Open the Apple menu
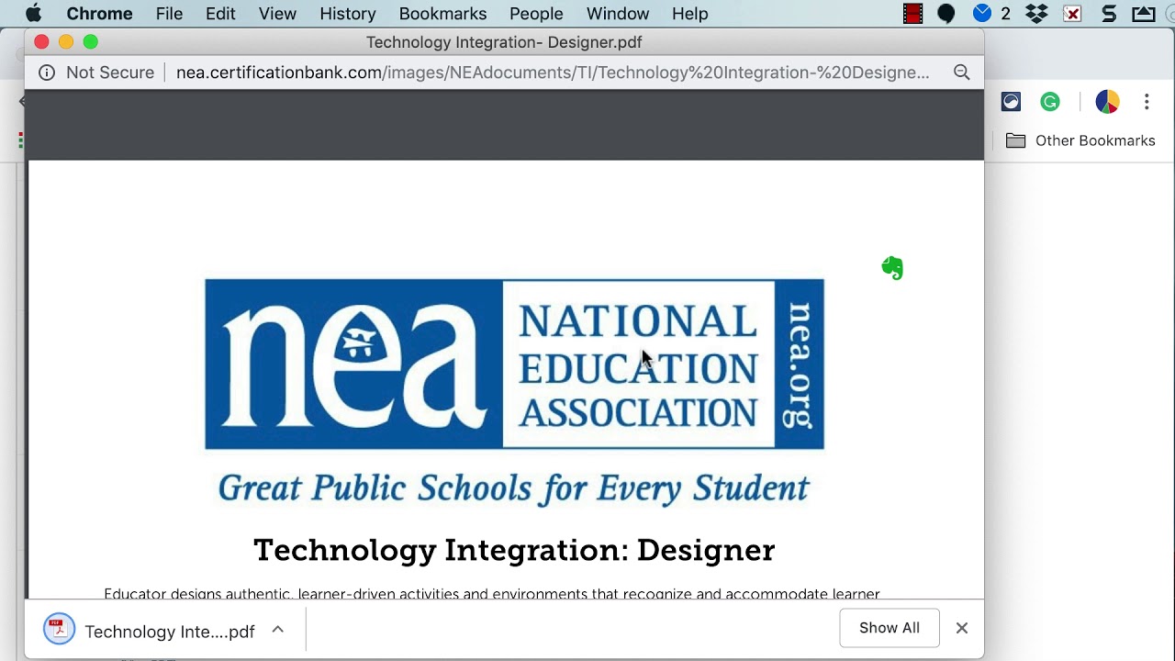This screenshot has width=1175, height=661. tap(33, 14)
